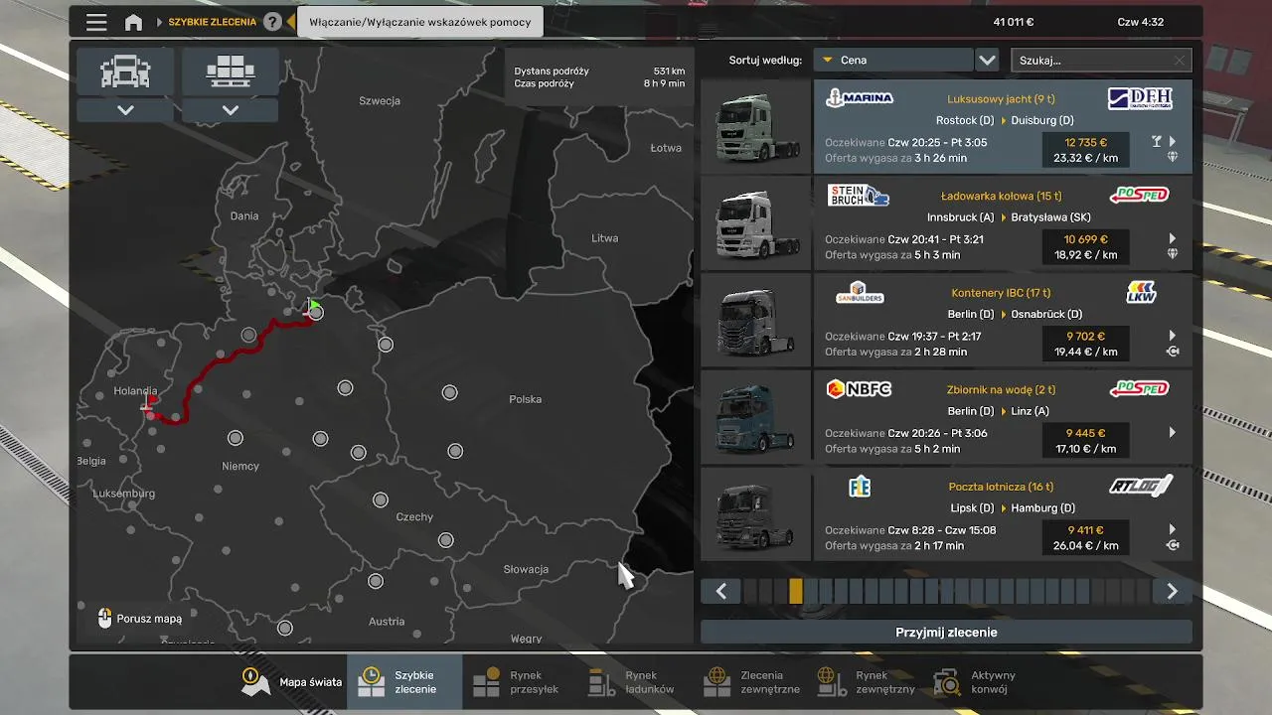Click the sort dropdown chevron button

click(987, 60)
